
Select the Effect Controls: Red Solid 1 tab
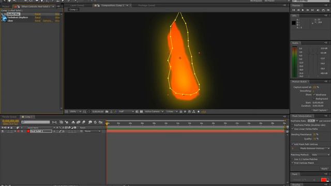click(36, 7)
